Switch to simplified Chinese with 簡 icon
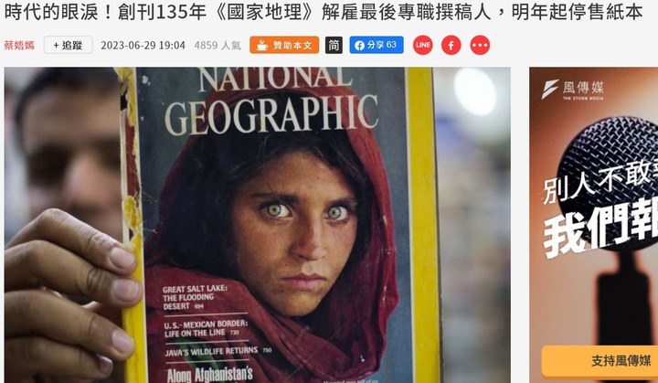Viewport: 658px width, 383px height. (x=334, y=45)
